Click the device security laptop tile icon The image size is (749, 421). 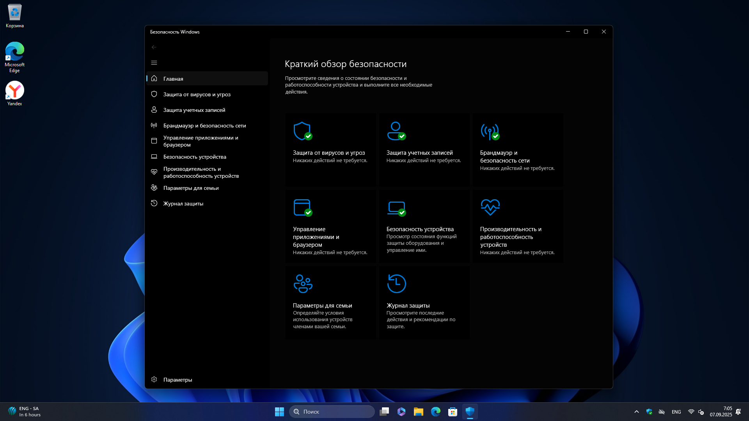point(396,208)
